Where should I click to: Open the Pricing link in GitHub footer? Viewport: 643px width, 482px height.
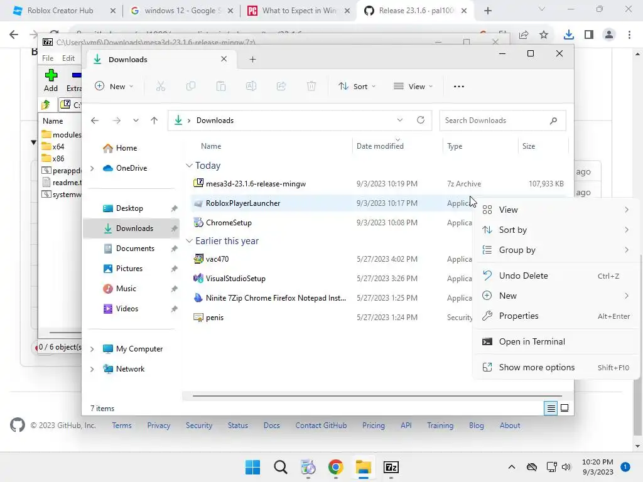374,426
